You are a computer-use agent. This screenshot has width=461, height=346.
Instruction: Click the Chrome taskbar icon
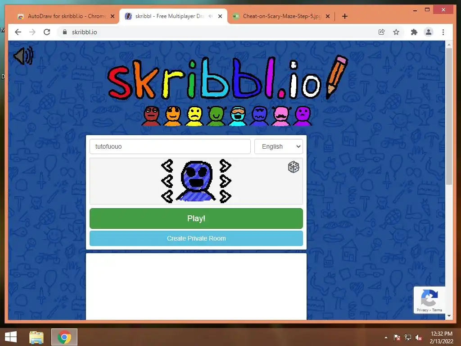(x=64, y=337)
